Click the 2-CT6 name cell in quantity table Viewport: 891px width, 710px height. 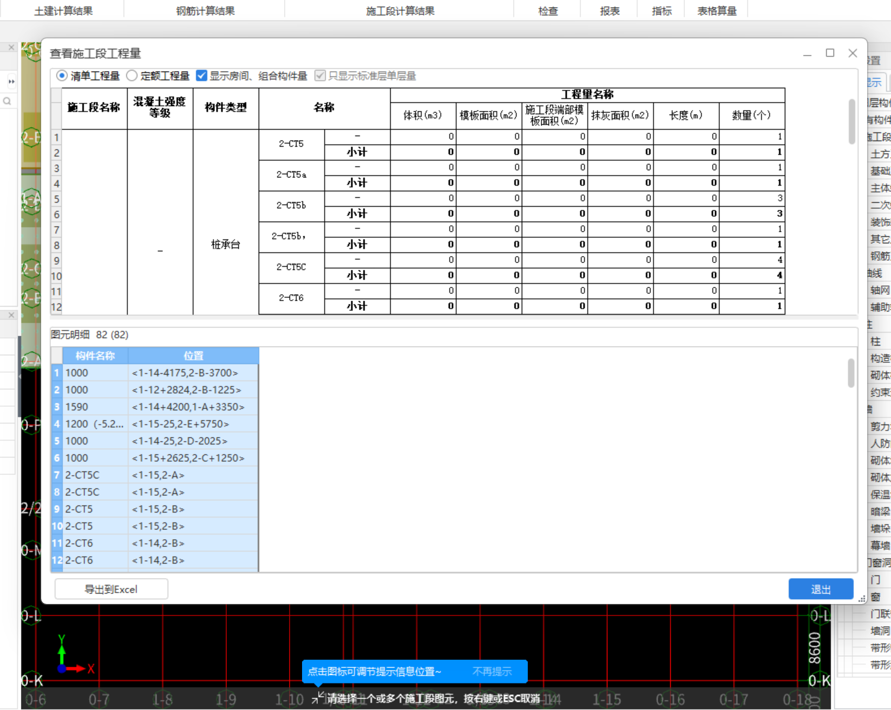(x=291, y=298)
